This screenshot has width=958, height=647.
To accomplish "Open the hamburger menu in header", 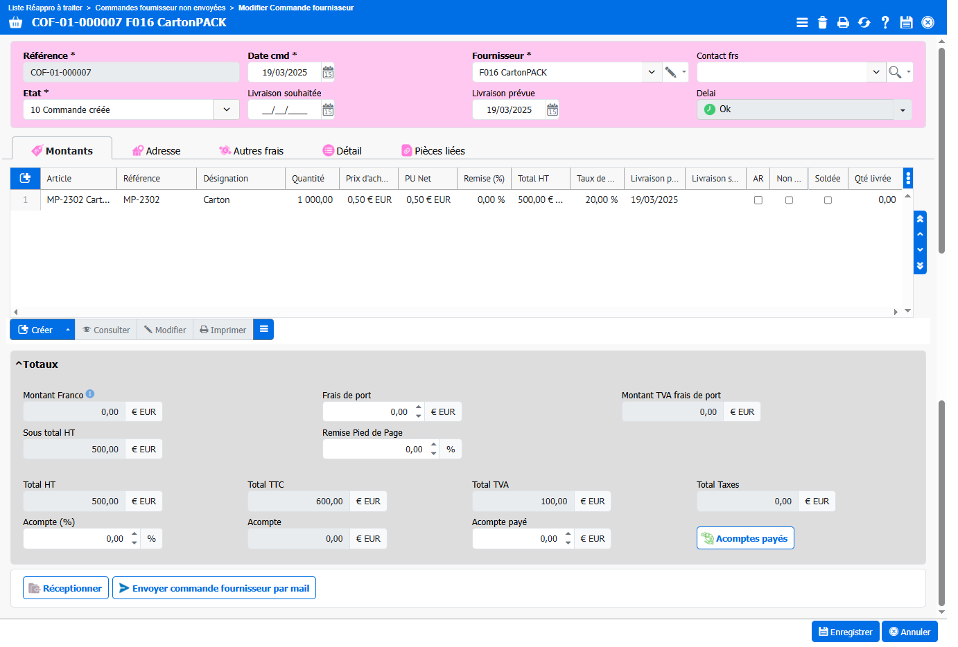I will point(802,22).
